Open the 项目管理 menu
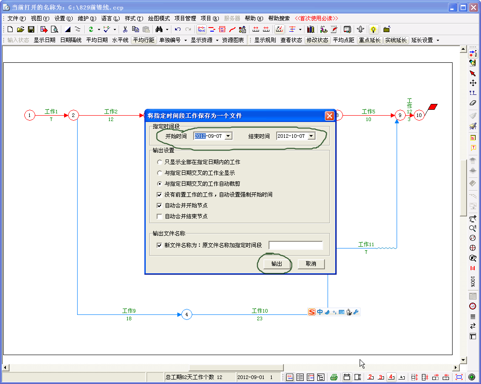481x384 pixels. point(185,19)
